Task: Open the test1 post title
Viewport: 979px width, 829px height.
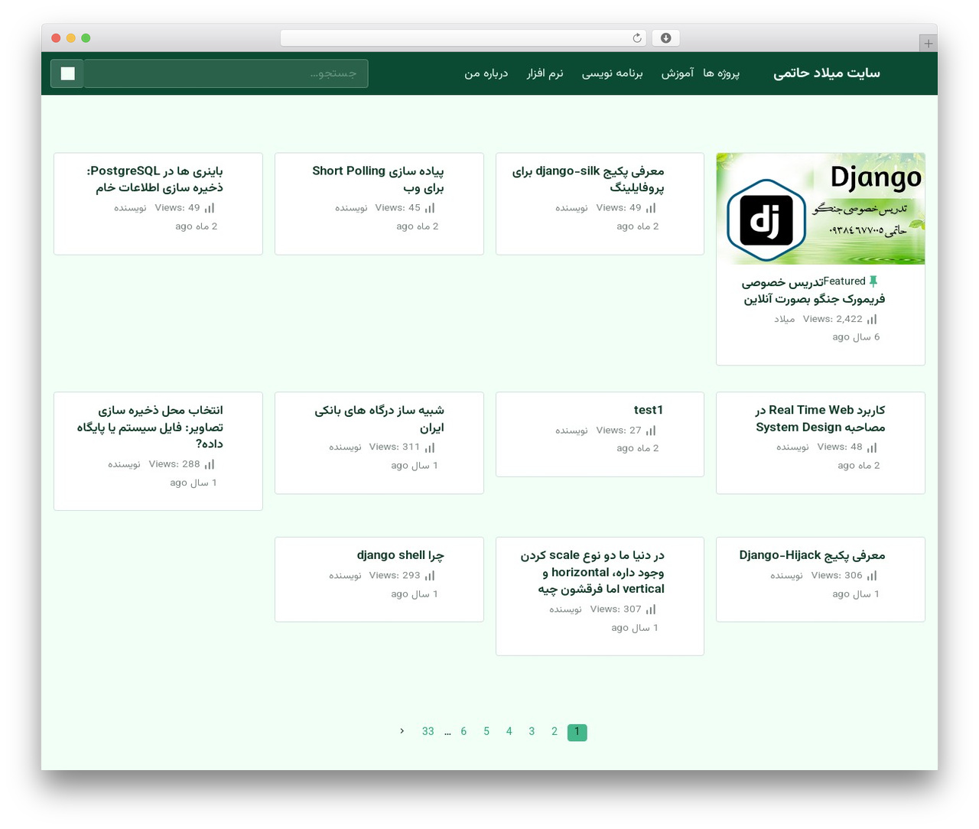Action: [x=649, y=410]
